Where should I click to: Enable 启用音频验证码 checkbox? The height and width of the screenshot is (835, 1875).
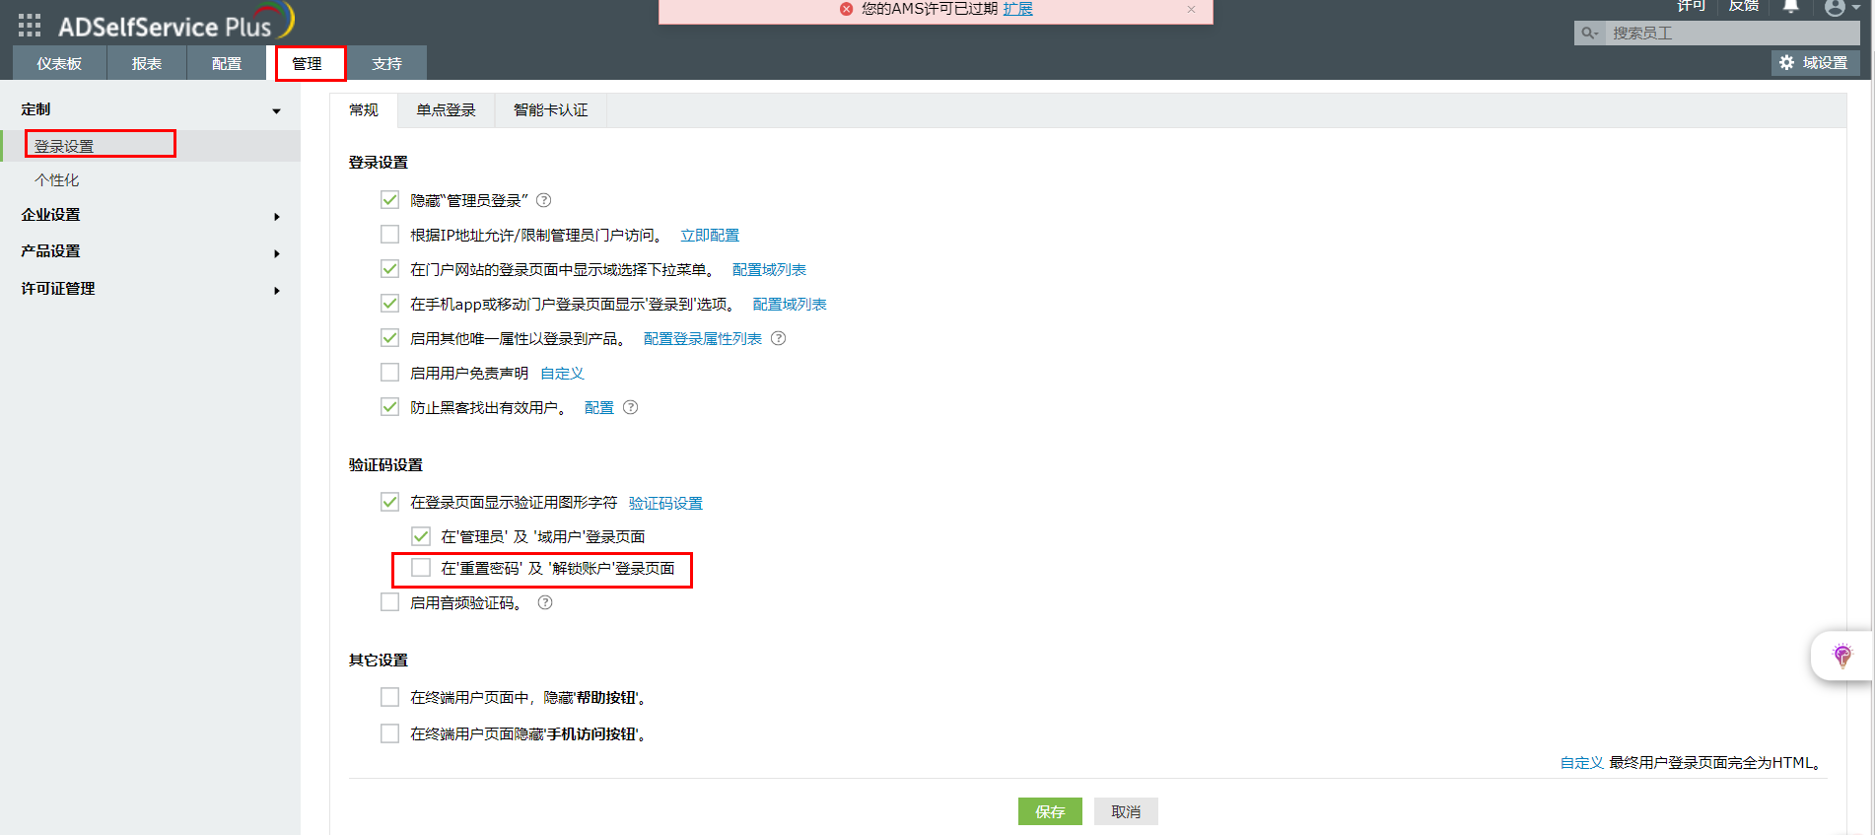tap(390, 602)
